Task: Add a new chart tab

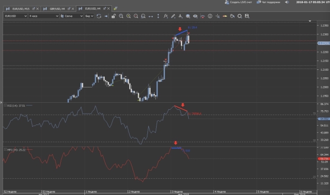Action: pyautogui.click(x=115, y=9)
